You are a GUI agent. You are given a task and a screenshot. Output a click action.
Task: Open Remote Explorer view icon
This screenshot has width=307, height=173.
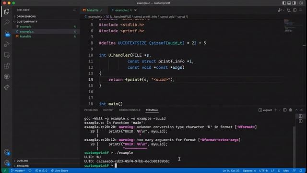7,55
